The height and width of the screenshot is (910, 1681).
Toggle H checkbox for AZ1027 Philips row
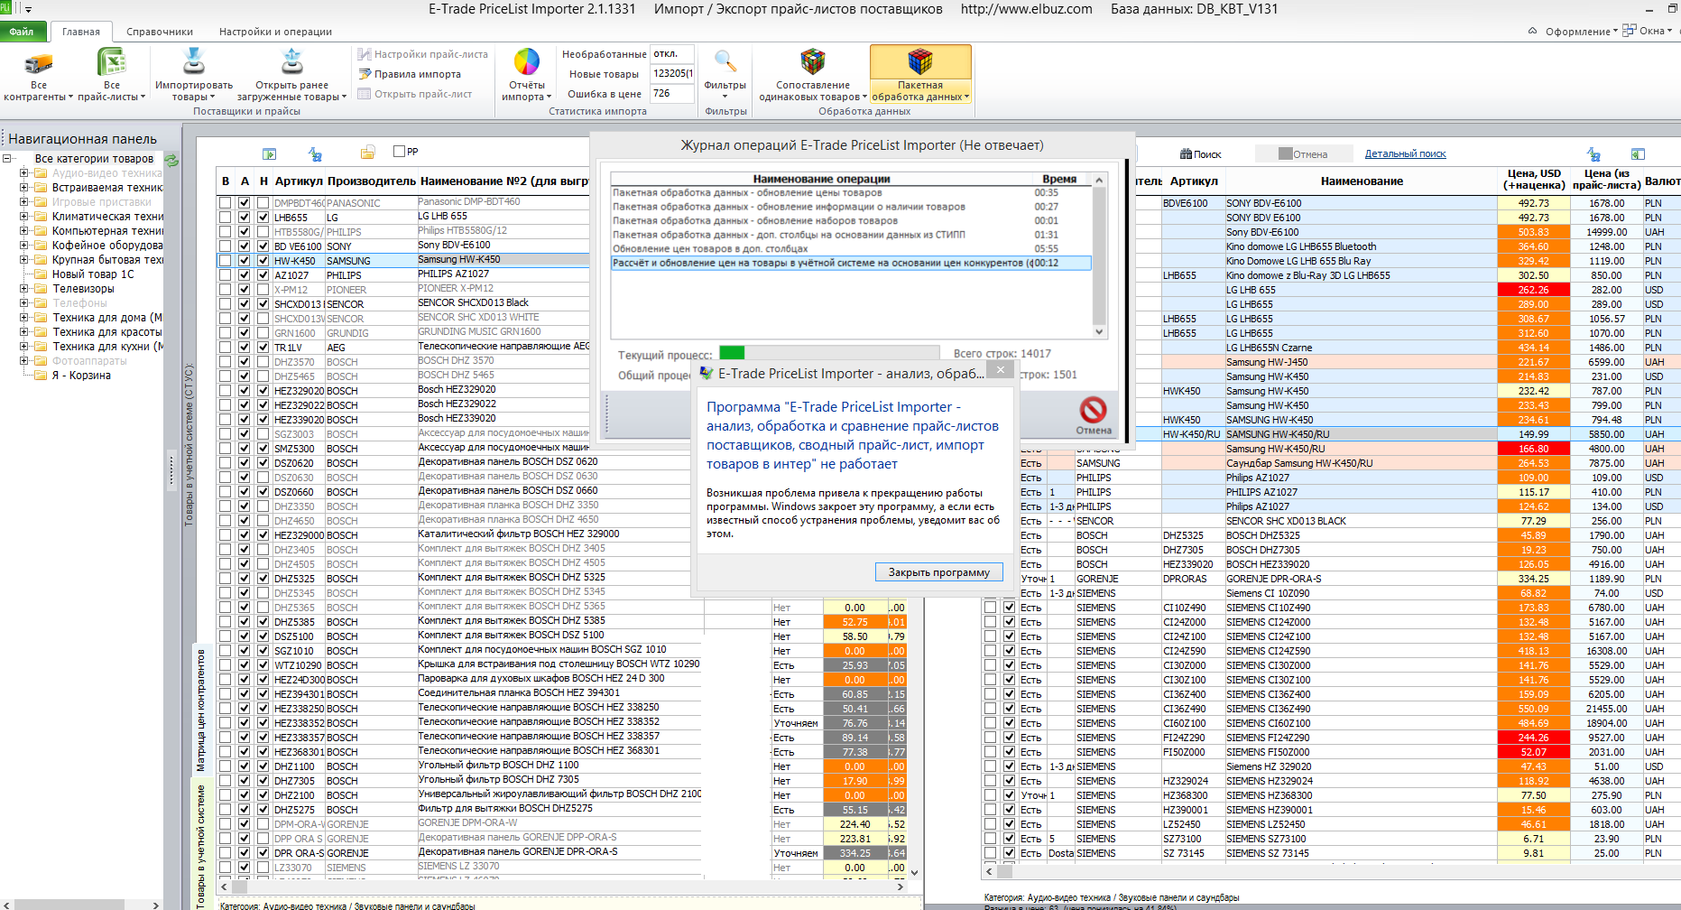(x=263, y=275)
